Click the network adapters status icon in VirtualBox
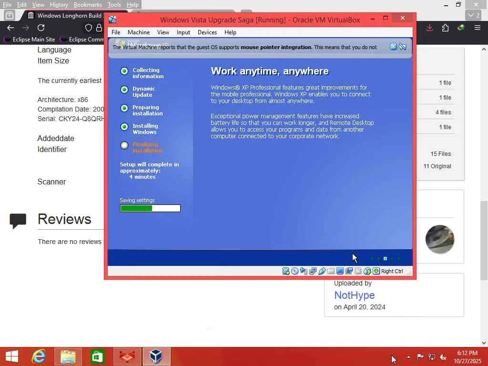The width and height of the screenshot is (488, 366). click(313, 271)
